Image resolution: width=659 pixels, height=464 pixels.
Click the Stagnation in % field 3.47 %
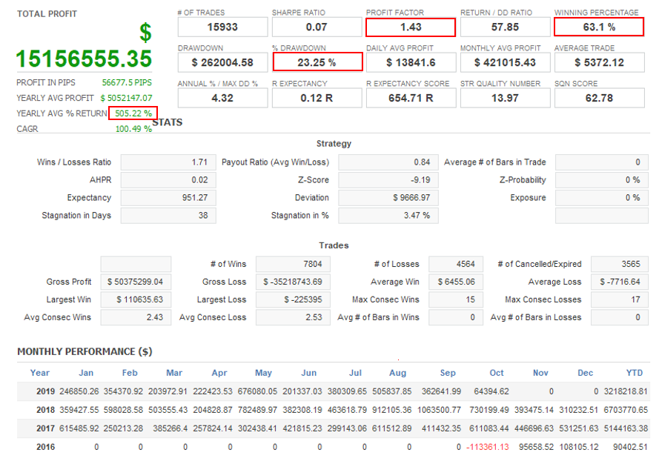[388, 215]
